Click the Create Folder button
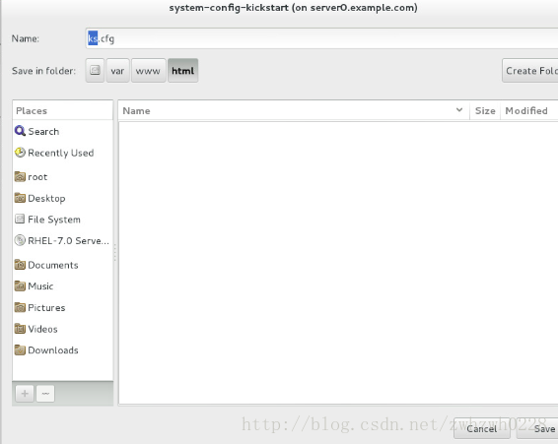The width and height of the screenshot is (558, 444). (x=530, y=70)
